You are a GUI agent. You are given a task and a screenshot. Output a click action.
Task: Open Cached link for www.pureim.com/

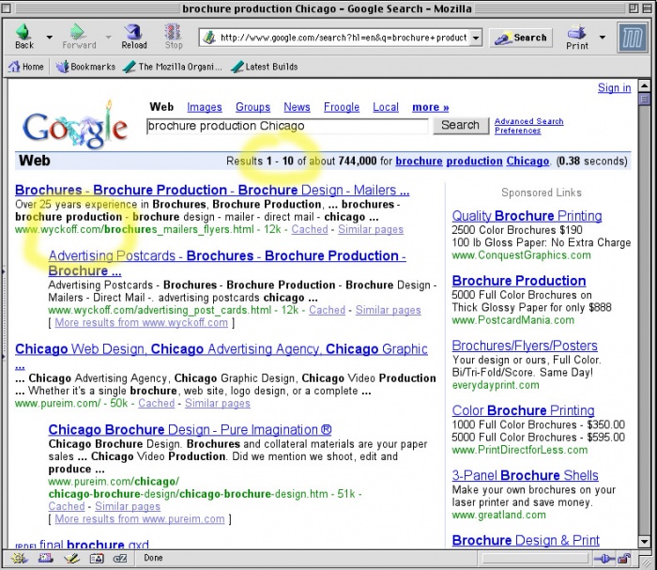(x=157, y=403)
